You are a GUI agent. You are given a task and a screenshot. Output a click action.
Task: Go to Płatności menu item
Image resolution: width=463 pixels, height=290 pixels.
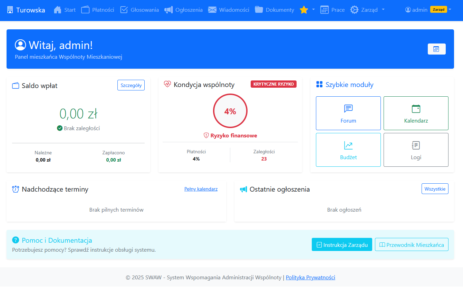pos(103,10)
